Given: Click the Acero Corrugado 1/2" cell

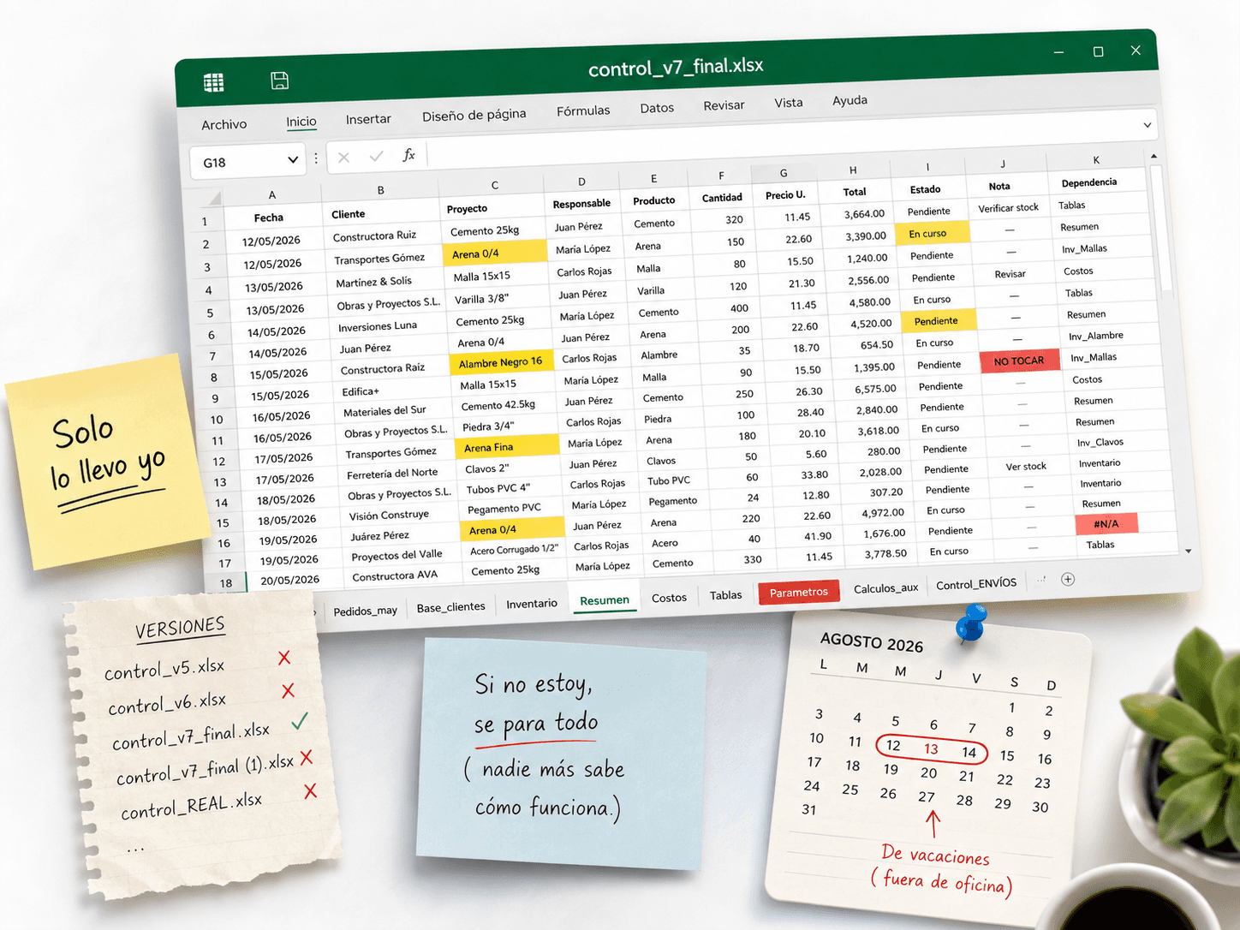Looking at the screenshot, I should [514, 550].
